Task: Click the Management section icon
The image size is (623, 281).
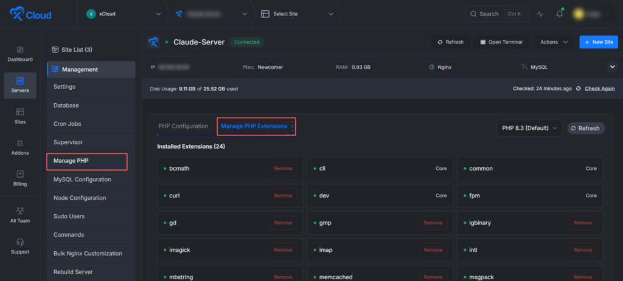Action: (x=55, y=69)
